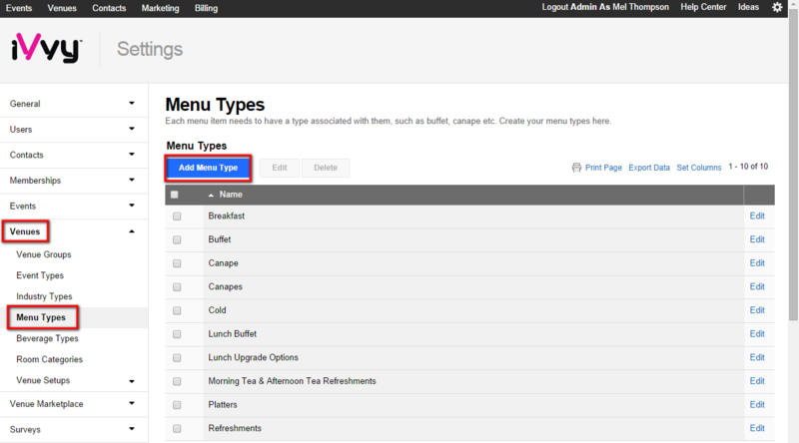
Task: Edit the Cold menu type
Action: coord(757,310)
